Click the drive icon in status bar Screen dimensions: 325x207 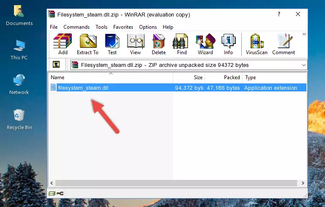pyautogui.click(x=52, y=193)
